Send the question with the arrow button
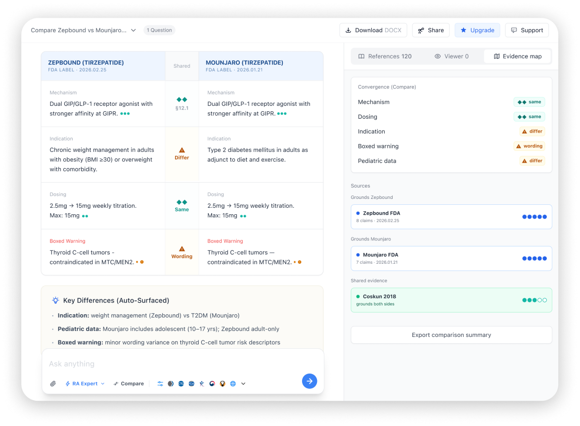 point(309,381)
